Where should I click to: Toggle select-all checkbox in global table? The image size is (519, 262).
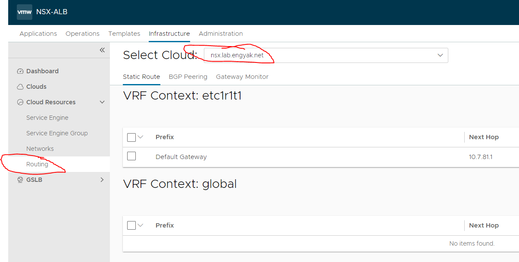coord(131,225)
